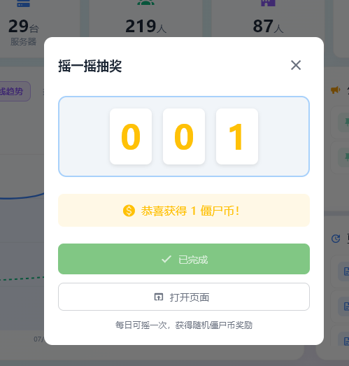349x366 pixels.
Task: Click the digit card showing 1
Action: click(x=237, y=136)
